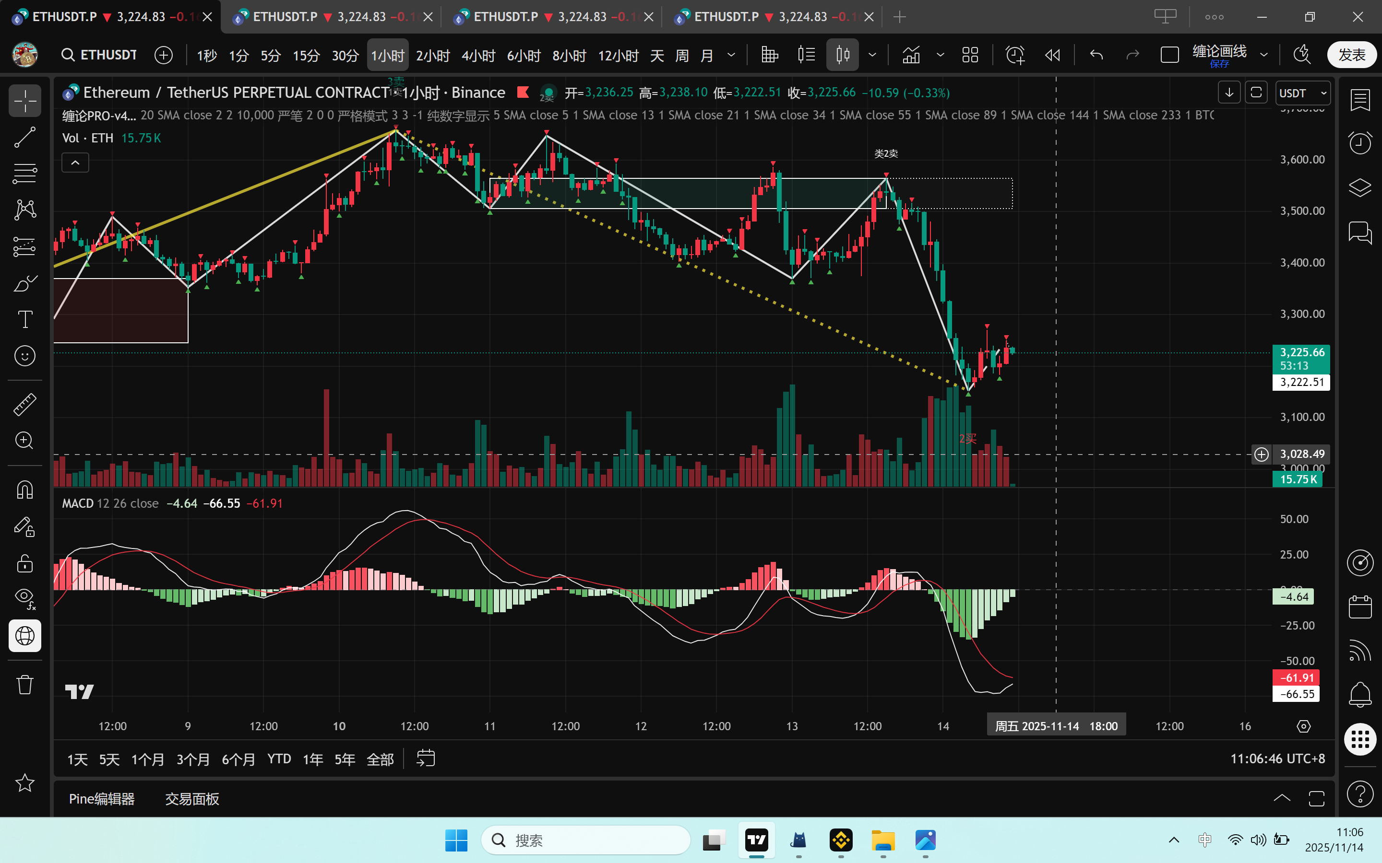Viewport: 1382px width, 863px height.
Task: Toggle the magnet mode icon
Action: click(24, 490)
